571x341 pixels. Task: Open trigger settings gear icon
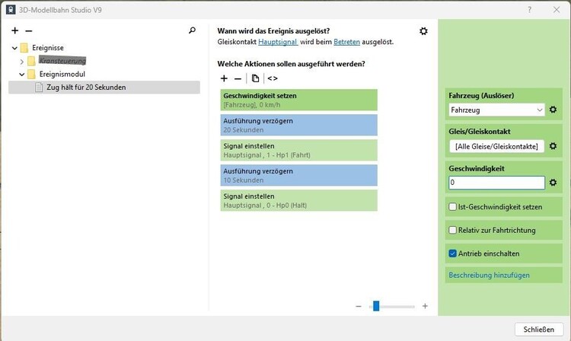coord(423,31)
